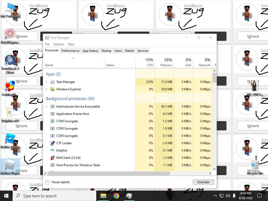Open the View menu
Image resolution: width=268 pixels, height=201 pixels.
pos(71,44)
